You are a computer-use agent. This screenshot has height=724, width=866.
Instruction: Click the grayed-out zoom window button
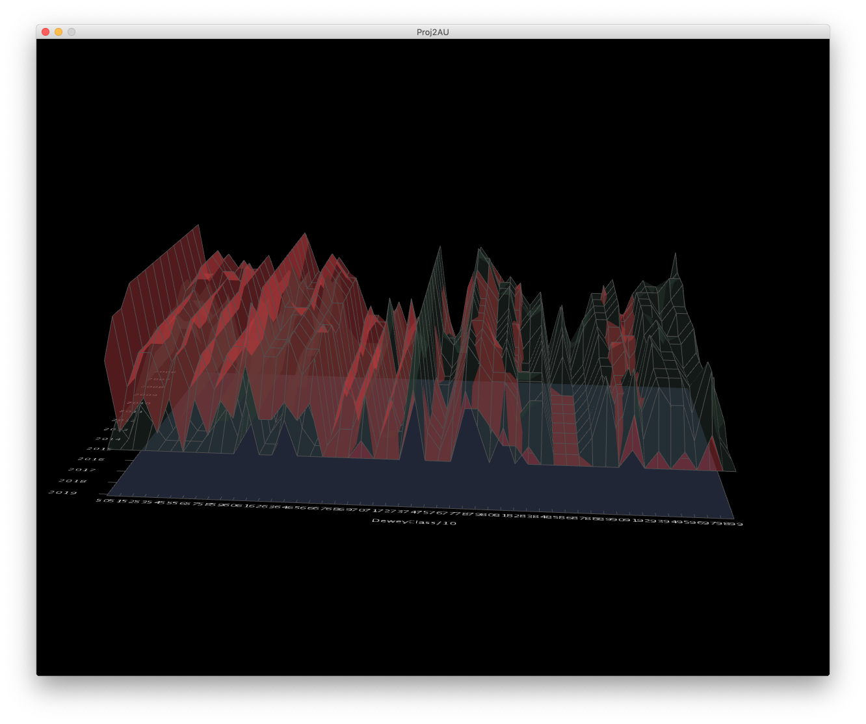pyautogui.click(x=72, y=32)
